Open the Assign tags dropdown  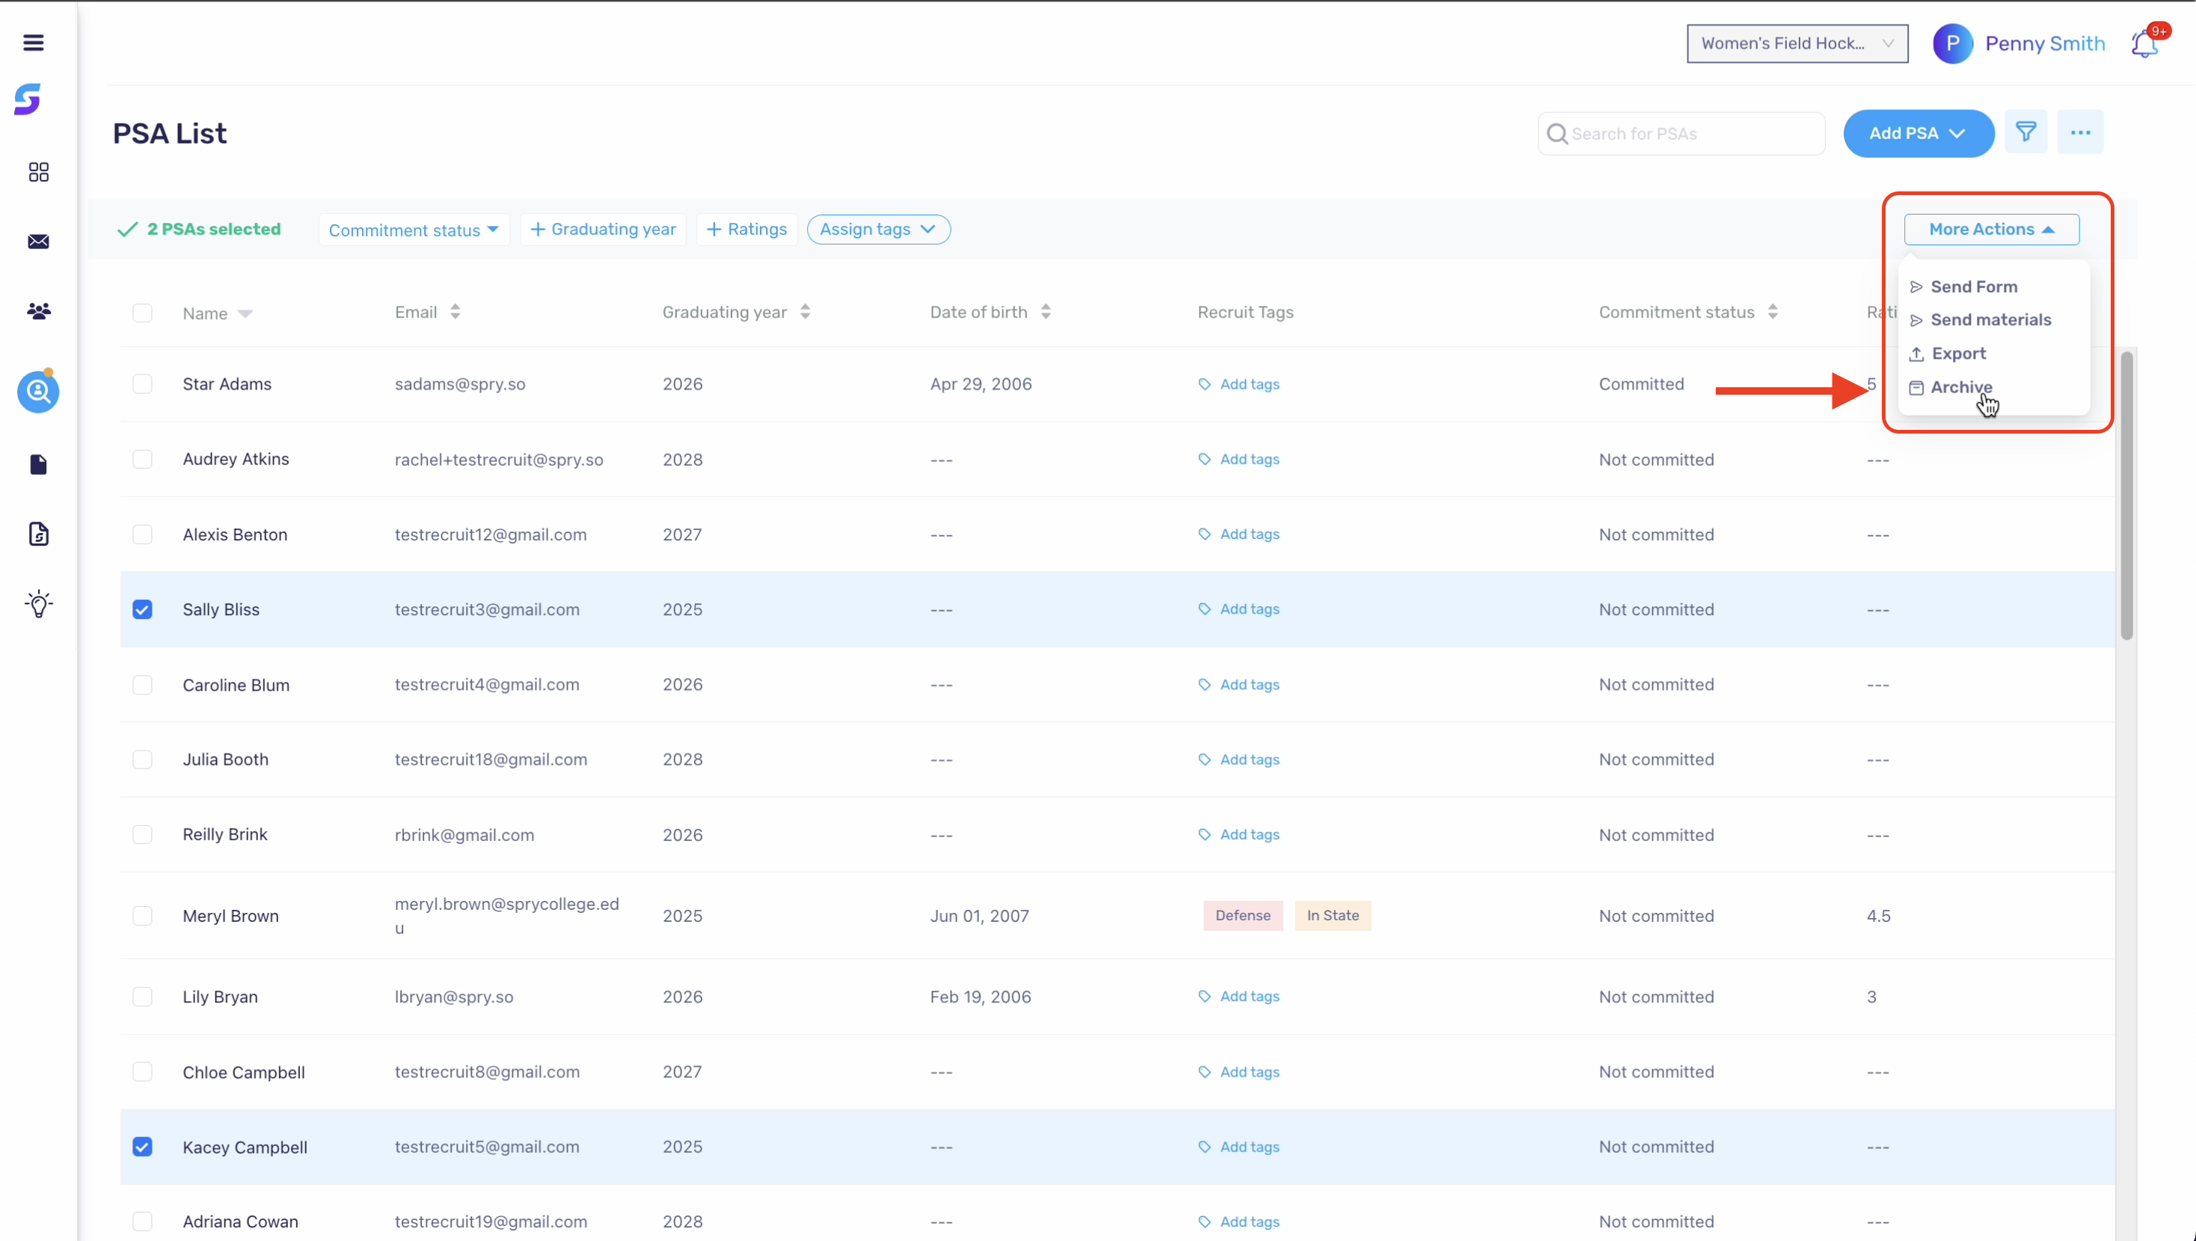[x=878, y=230]
